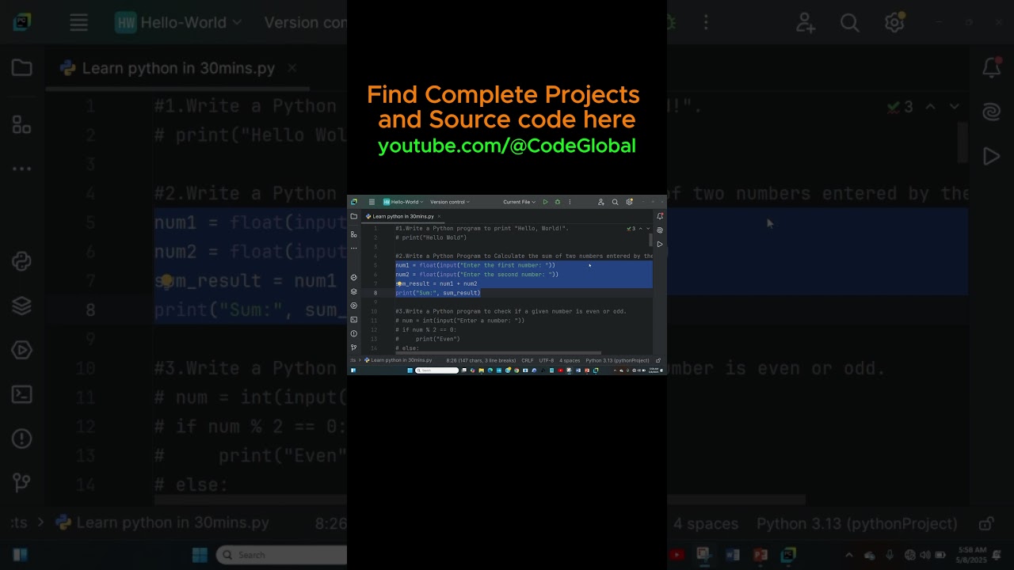Open File Explorer from the taskbar
1014x570 pixels.
482,370
